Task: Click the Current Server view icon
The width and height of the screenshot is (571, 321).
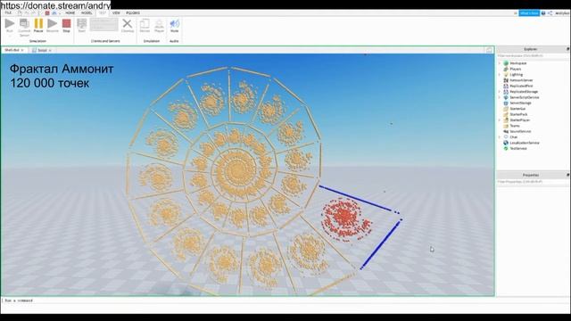Action: tap(24, 28)
